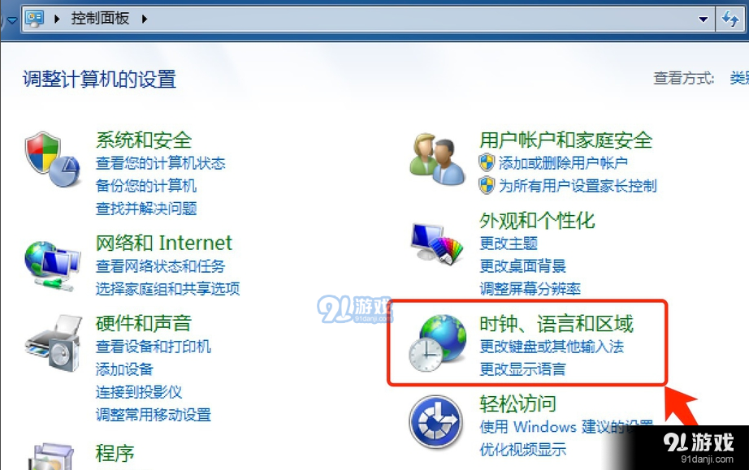Expand the address bar history dropdown arrow
This screenshot has height=470, width=749.
pos(704,19)
